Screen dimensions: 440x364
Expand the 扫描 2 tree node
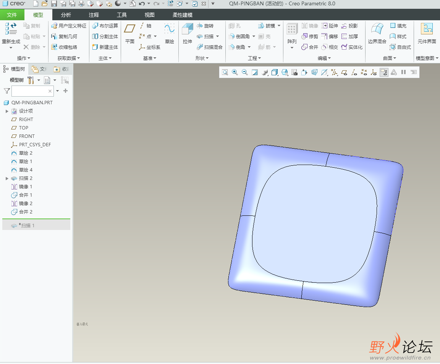7,178
